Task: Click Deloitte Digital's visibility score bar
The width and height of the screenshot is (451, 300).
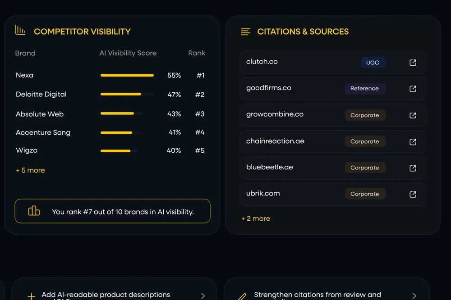Action: (127, 94)
